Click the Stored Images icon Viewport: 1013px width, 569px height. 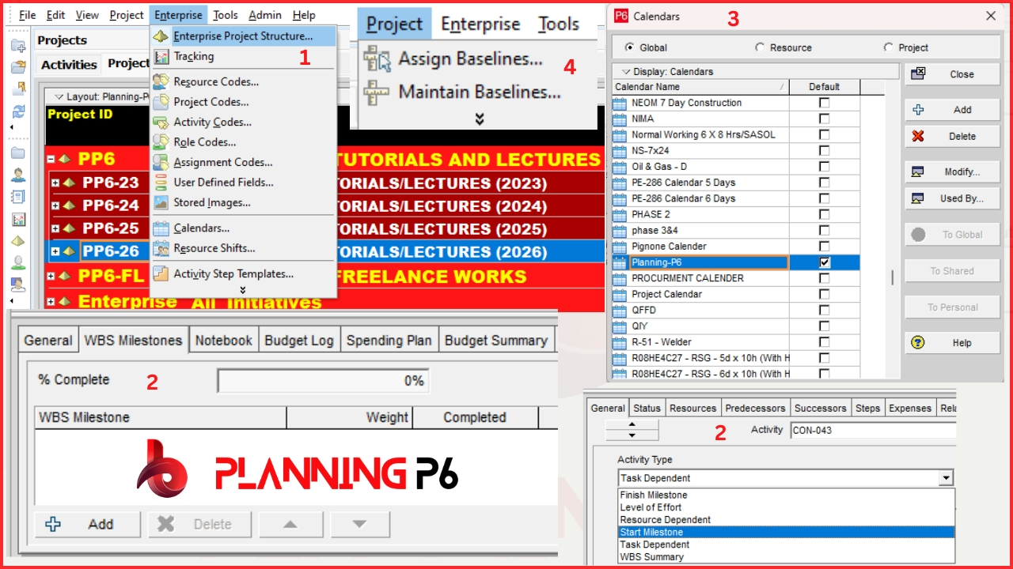click(161, 203)
